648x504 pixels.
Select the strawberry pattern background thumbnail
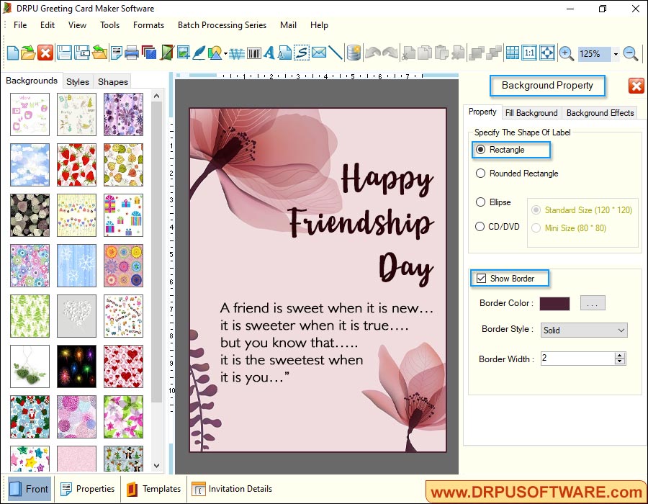[76, 165]
